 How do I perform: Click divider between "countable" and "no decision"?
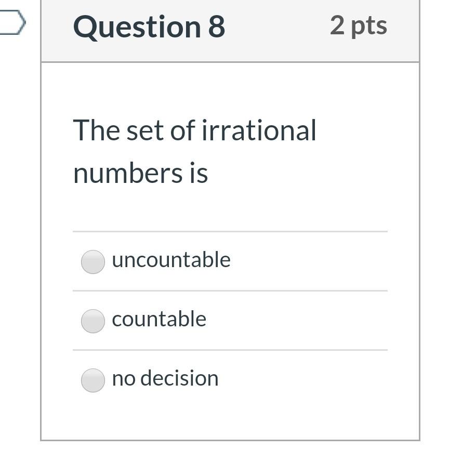point(230,350)
